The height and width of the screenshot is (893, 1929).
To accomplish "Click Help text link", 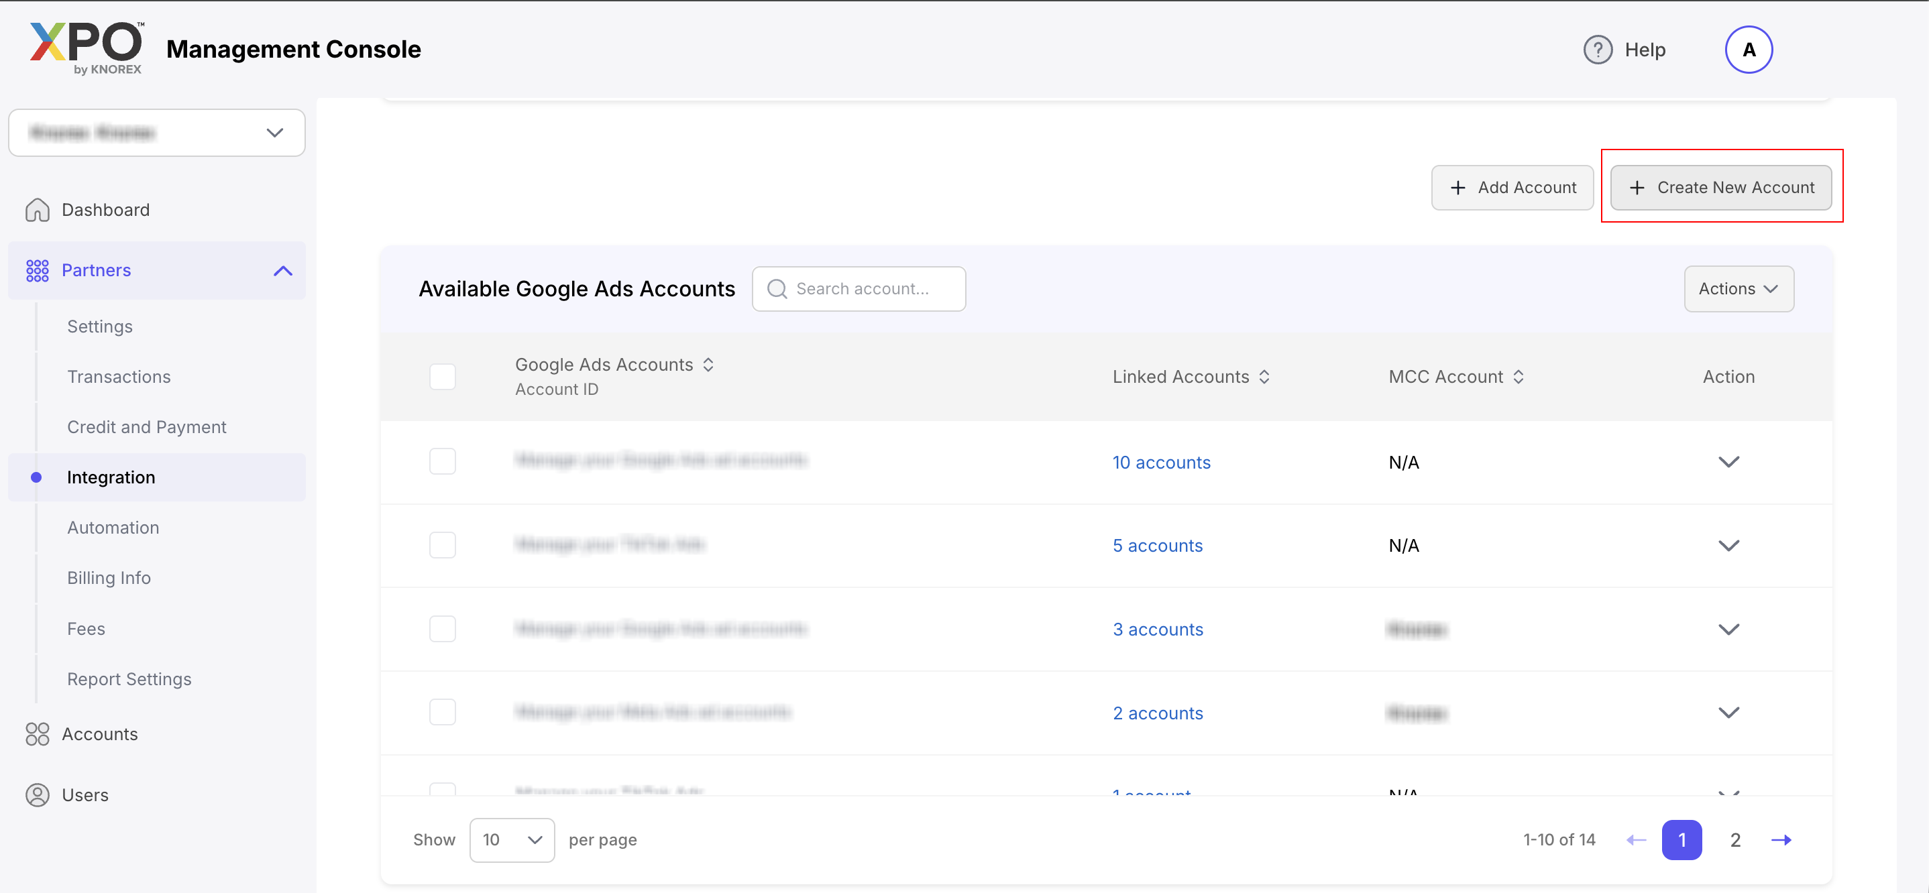I will [x=1645, y=50].
